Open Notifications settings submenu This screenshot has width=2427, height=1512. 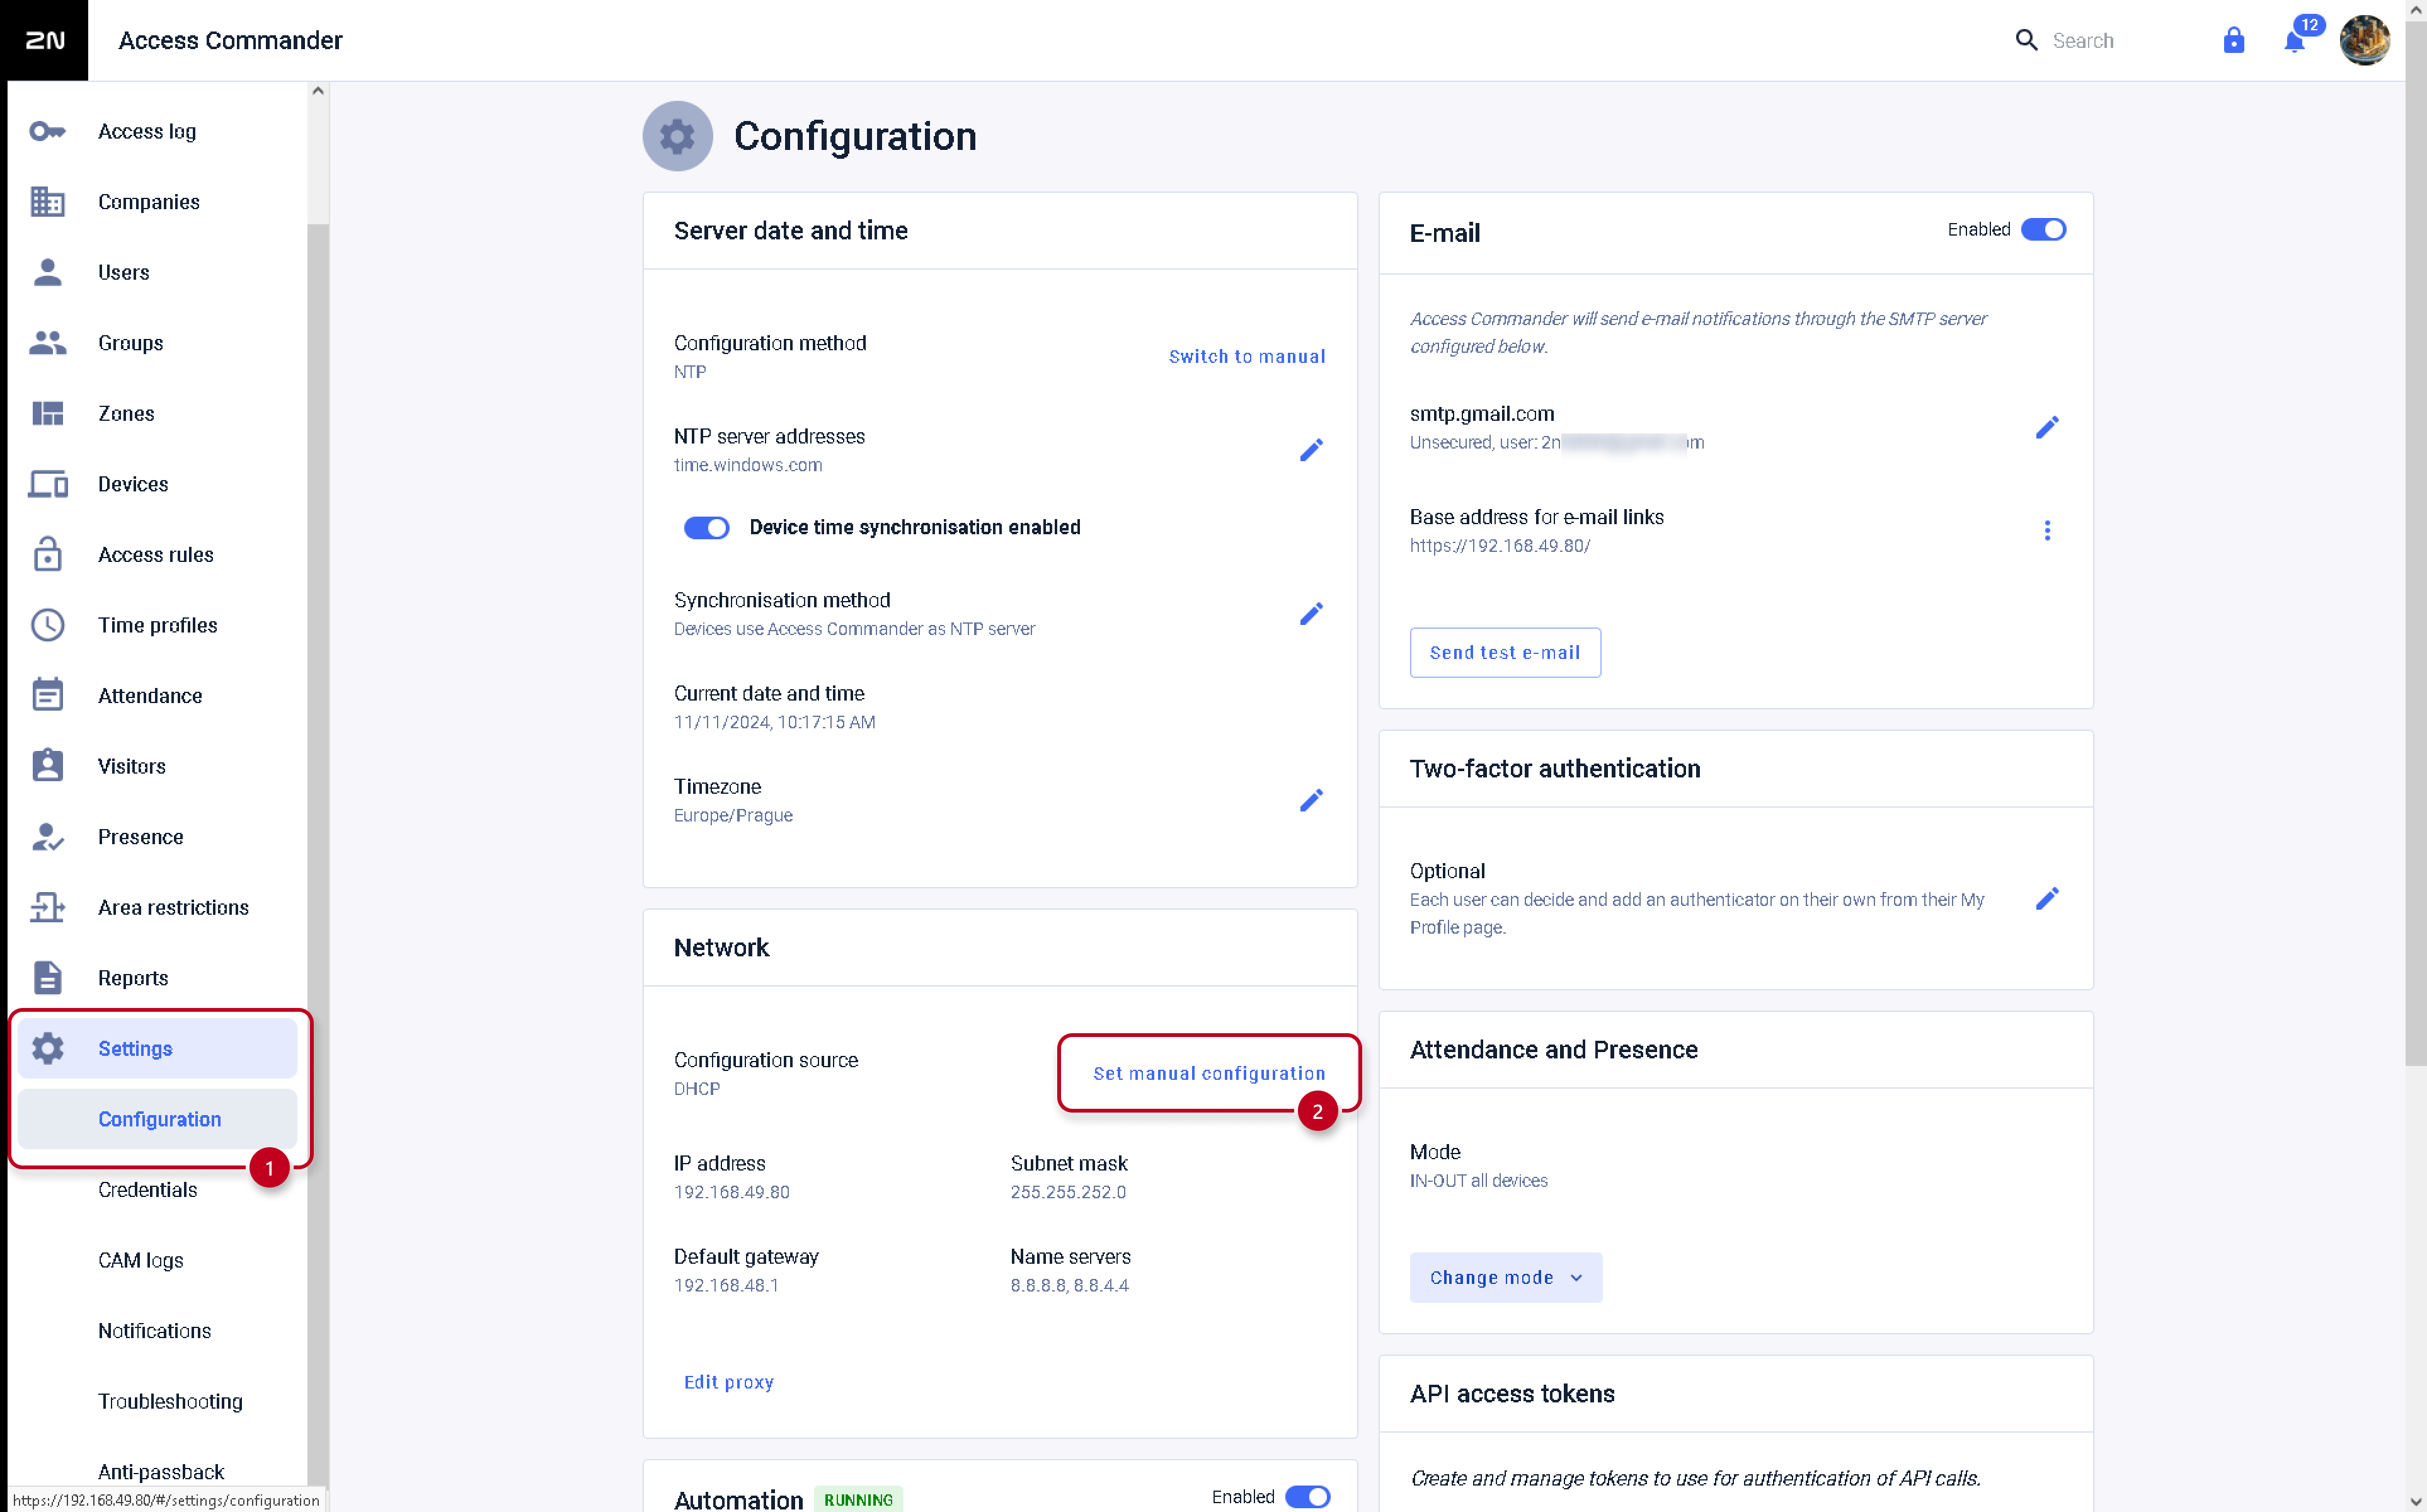pyautogui.click(x=157, y=1331)
